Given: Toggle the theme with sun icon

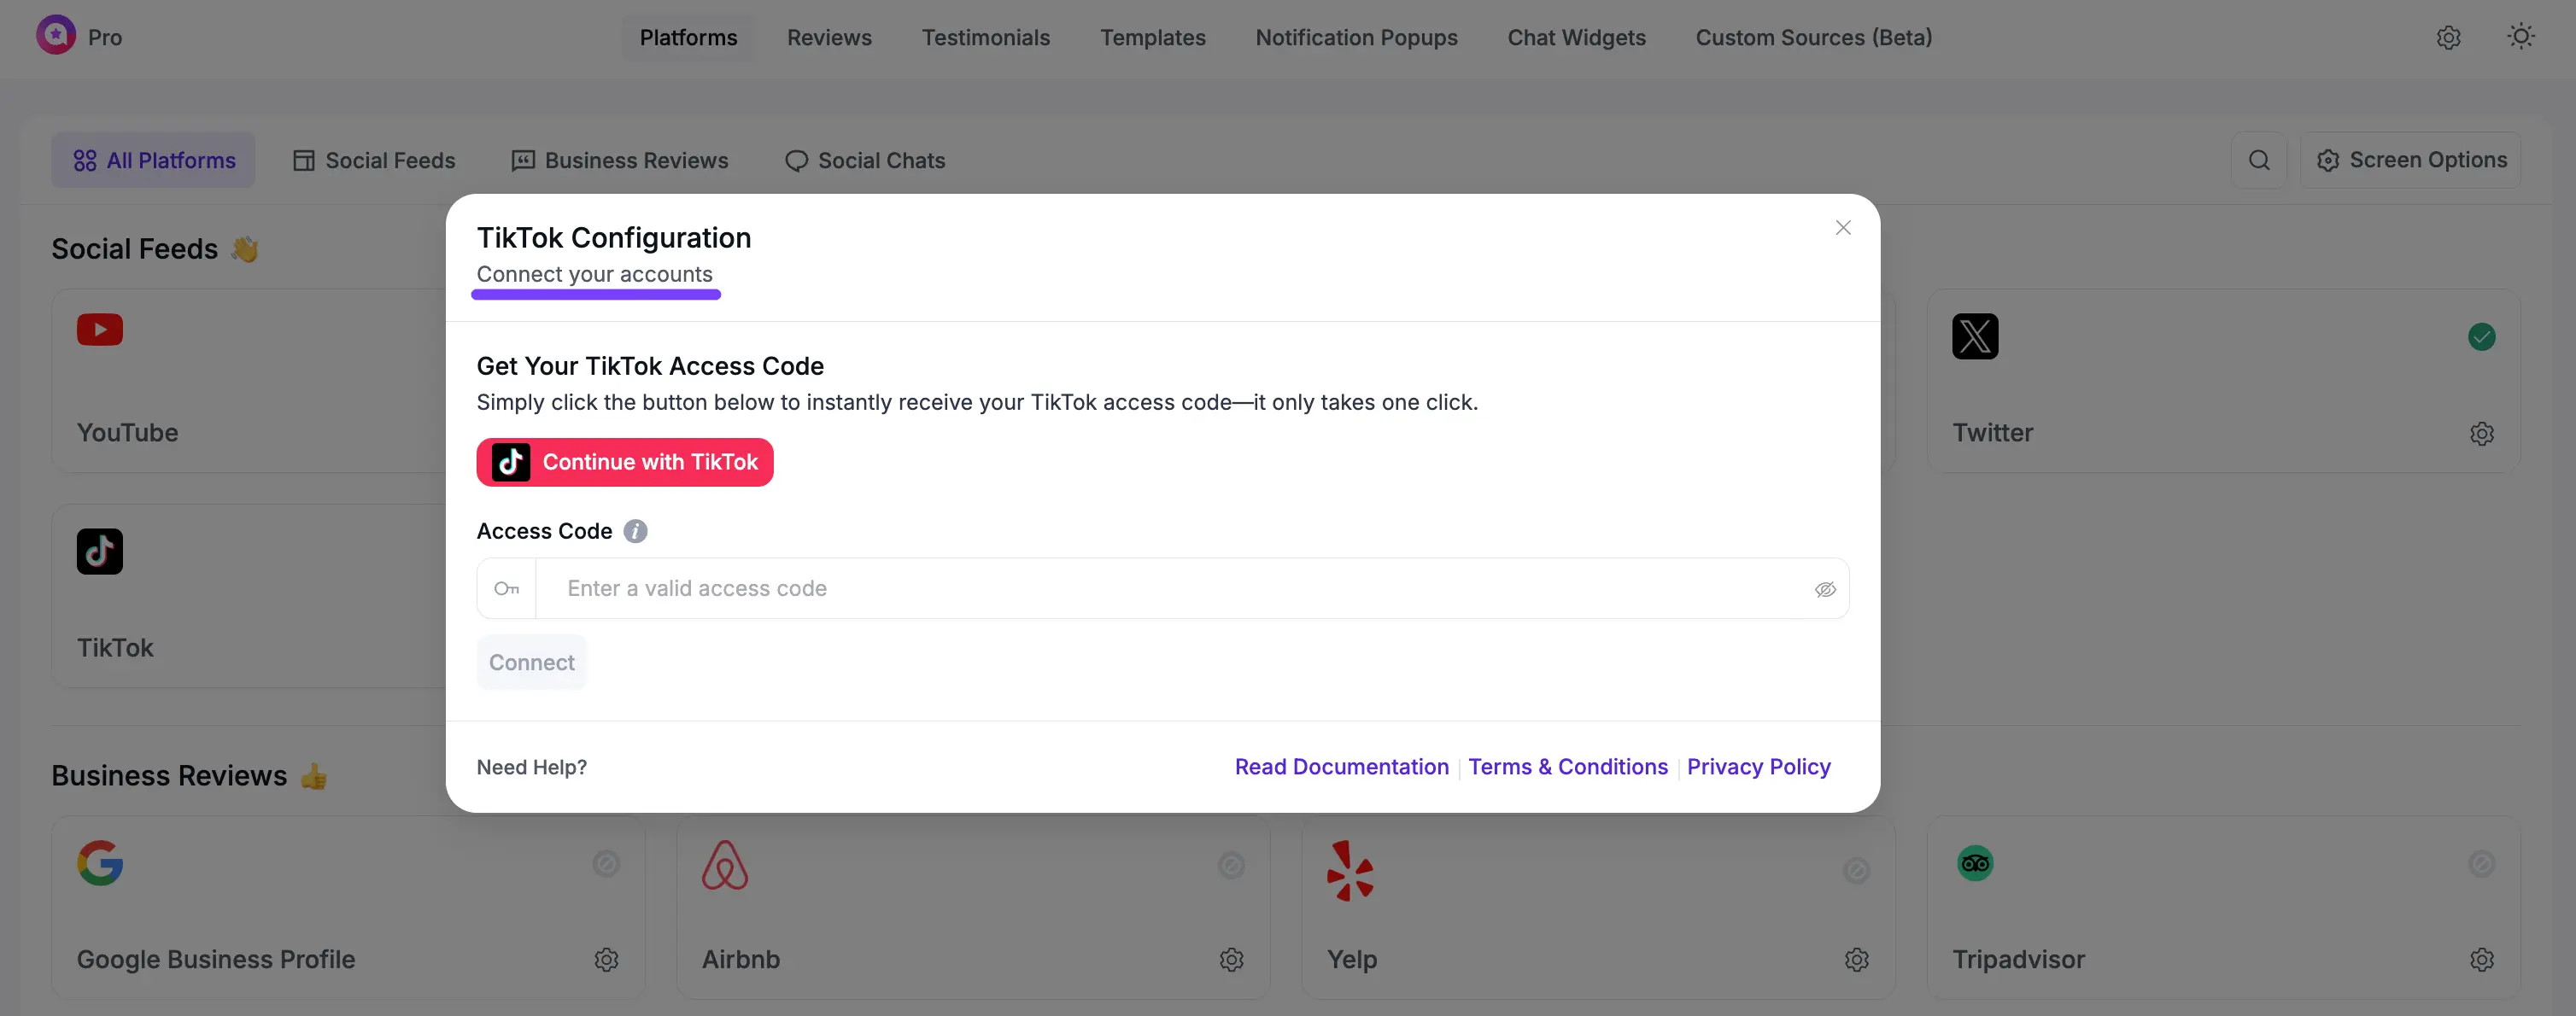Looking at the screenshot, I should coord(2521,36).
